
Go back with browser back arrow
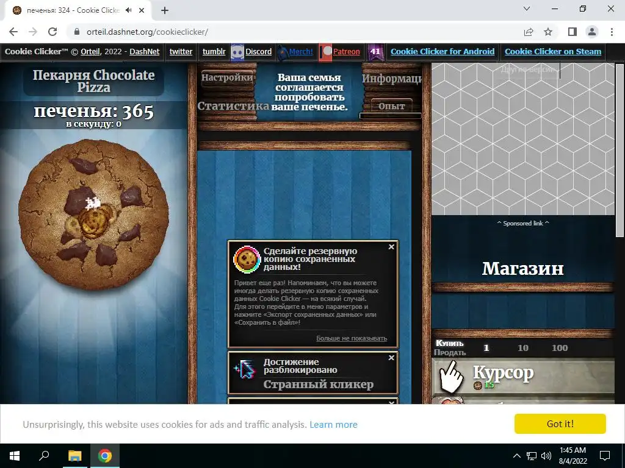pyautogui.click(x=13, y=32)
